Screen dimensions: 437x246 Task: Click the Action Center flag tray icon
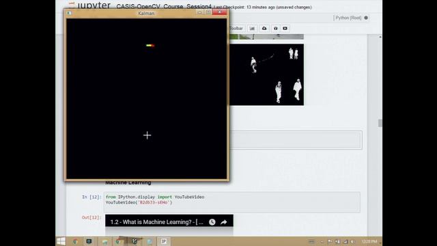click(x=330, y=241)
